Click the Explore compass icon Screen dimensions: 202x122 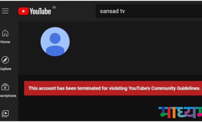pos(5,60)
